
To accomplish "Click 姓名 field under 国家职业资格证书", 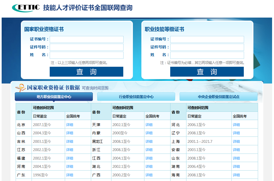I will 86,55.
